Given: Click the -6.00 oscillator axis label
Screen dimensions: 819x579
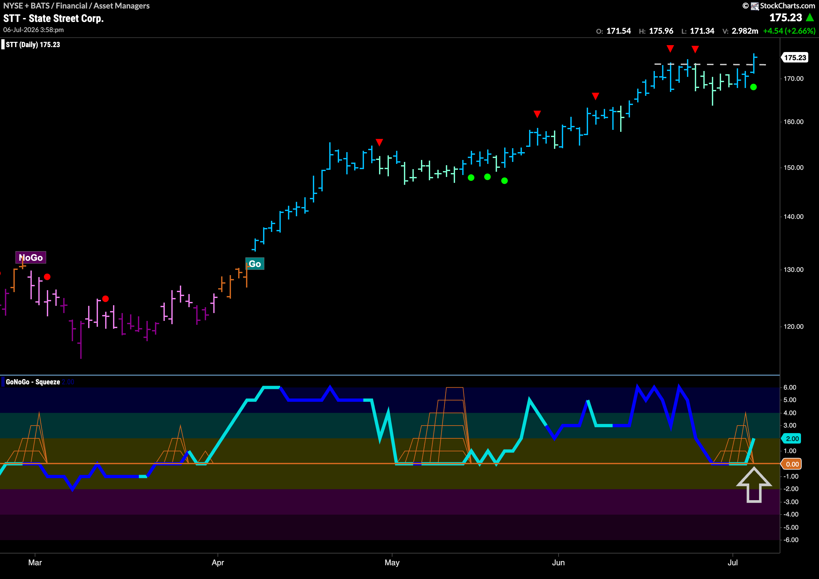Looking at the screenshot, I should tap(790, 540).
